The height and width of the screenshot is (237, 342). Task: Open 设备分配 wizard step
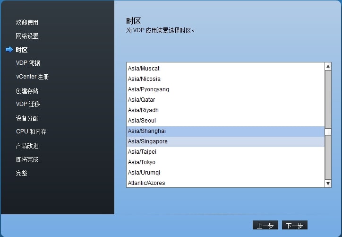[x=27, y=118]
